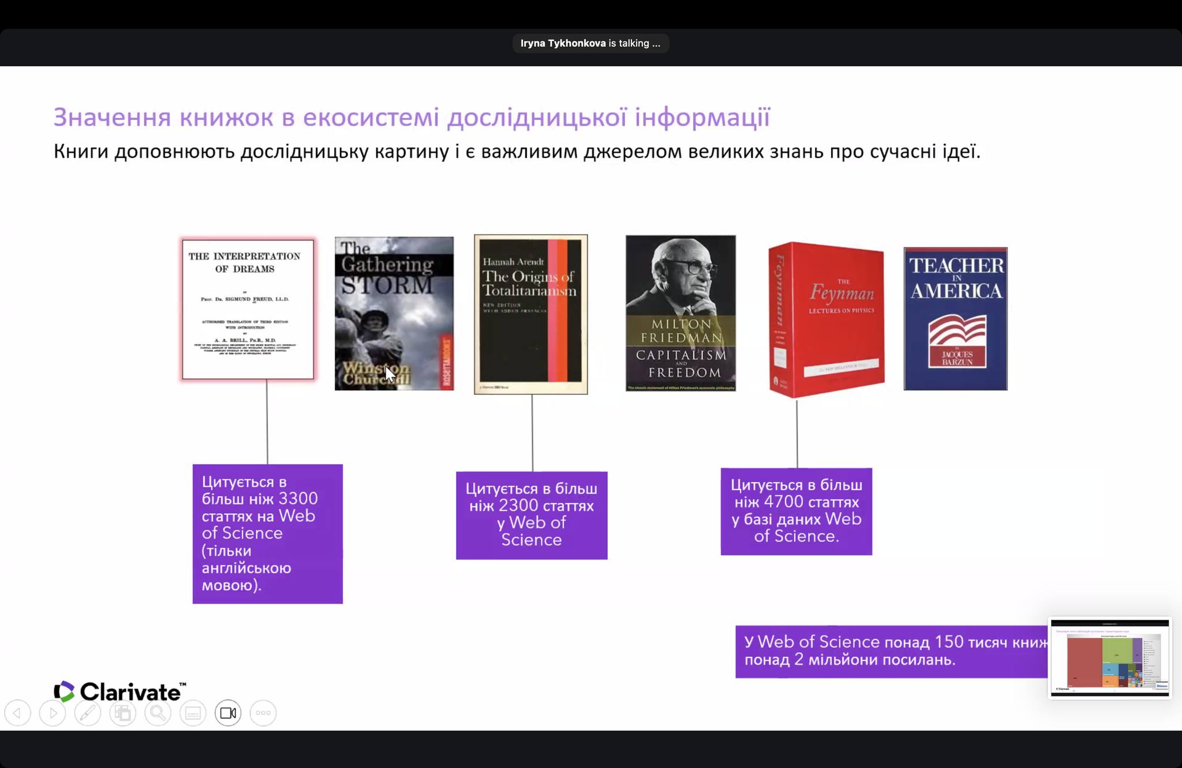Select the Teacher in America book cover

956,319
